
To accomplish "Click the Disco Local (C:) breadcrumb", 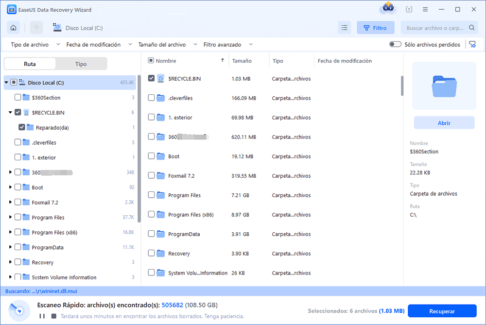I will 84,28.
